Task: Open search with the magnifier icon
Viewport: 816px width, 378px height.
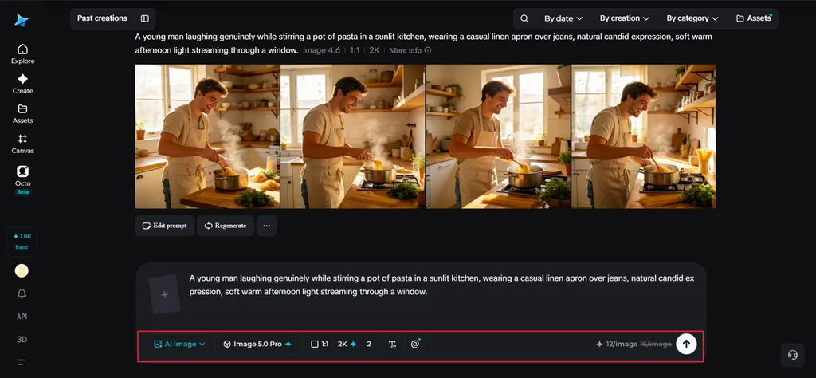Action: (x=524, y=18)
